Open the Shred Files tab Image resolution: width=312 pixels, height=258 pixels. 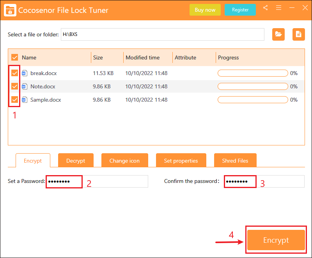[x=235, y=161]
